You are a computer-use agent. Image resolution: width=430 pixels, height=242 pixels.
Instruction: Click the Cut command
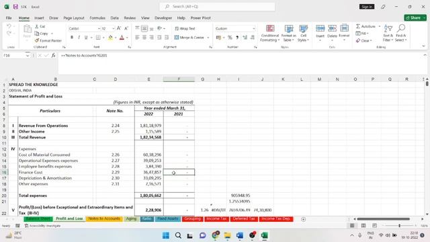click(40, 27)
